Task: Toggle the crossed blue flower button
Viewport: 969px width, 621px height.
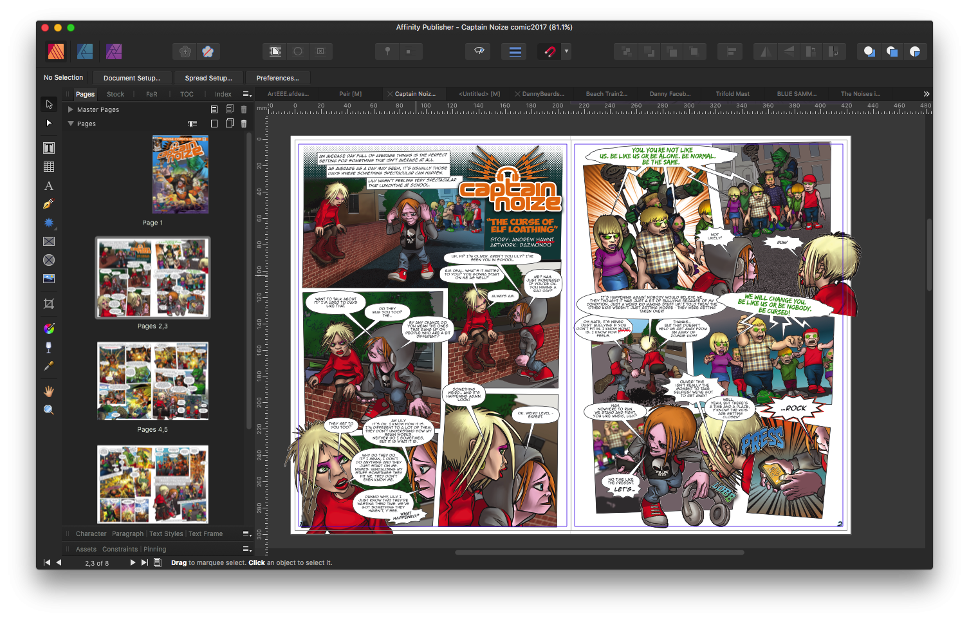Action: 208,51
